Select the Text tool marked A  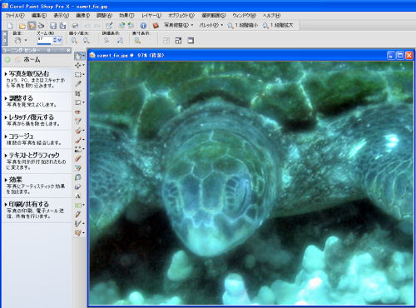coord(78,196)
